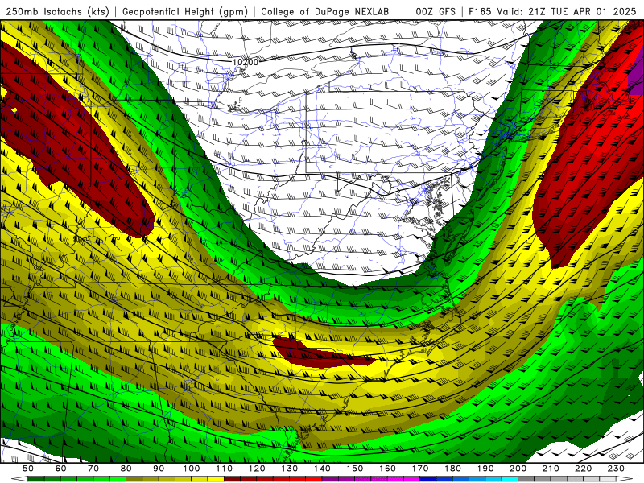Click the 60 value on the color scale
Screen dimensions: 644x483
pyautogui.click(x=60, y=469)
